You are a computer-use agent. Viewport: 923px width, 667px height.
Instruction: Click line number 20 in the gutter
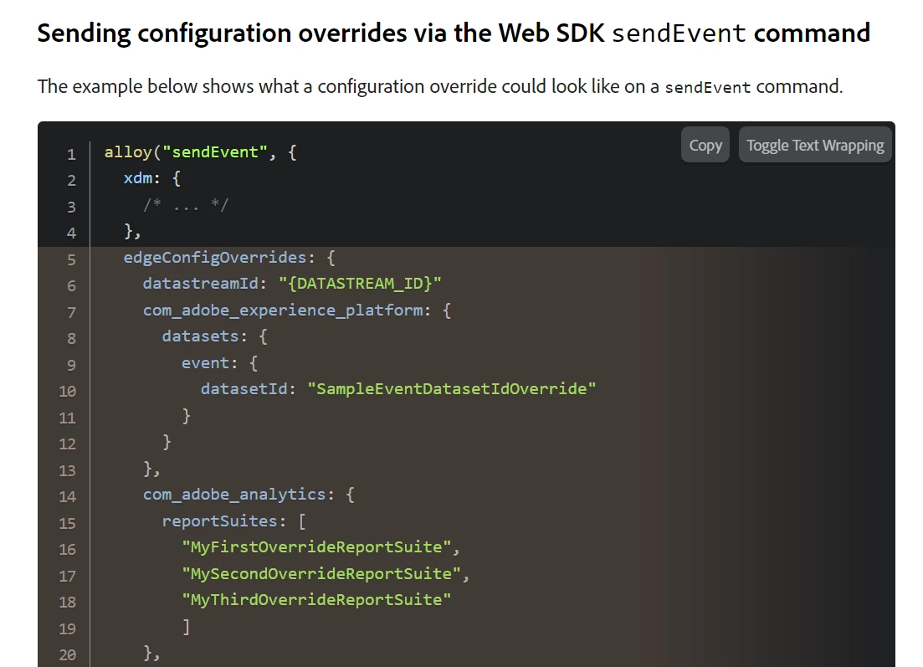(67, 654)
